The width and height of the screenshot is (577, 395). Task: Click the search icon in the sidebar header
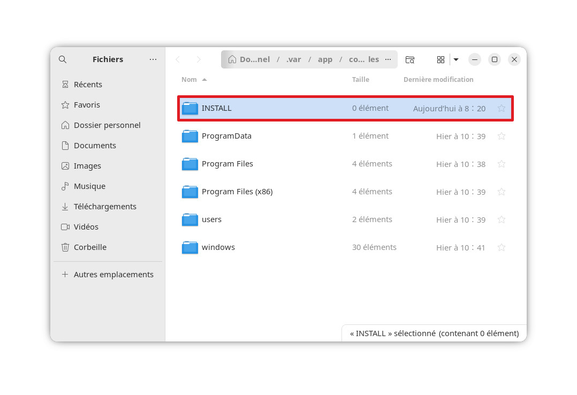click(x=63, y=59)
